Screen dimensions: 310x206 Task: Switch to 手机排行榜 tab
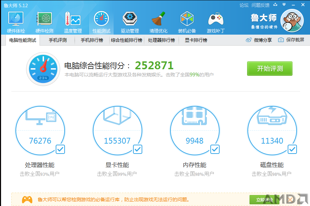pyautogui.click(x=92, y=40)
